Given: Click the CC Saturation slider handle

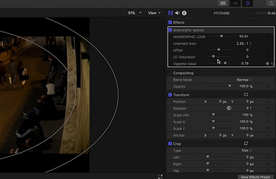Looking at the screenshot, I should 213,56.
